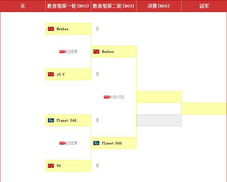Click the empty grey finals slot
The width and height of the screenshot is (227, 182).
[159, 120]
